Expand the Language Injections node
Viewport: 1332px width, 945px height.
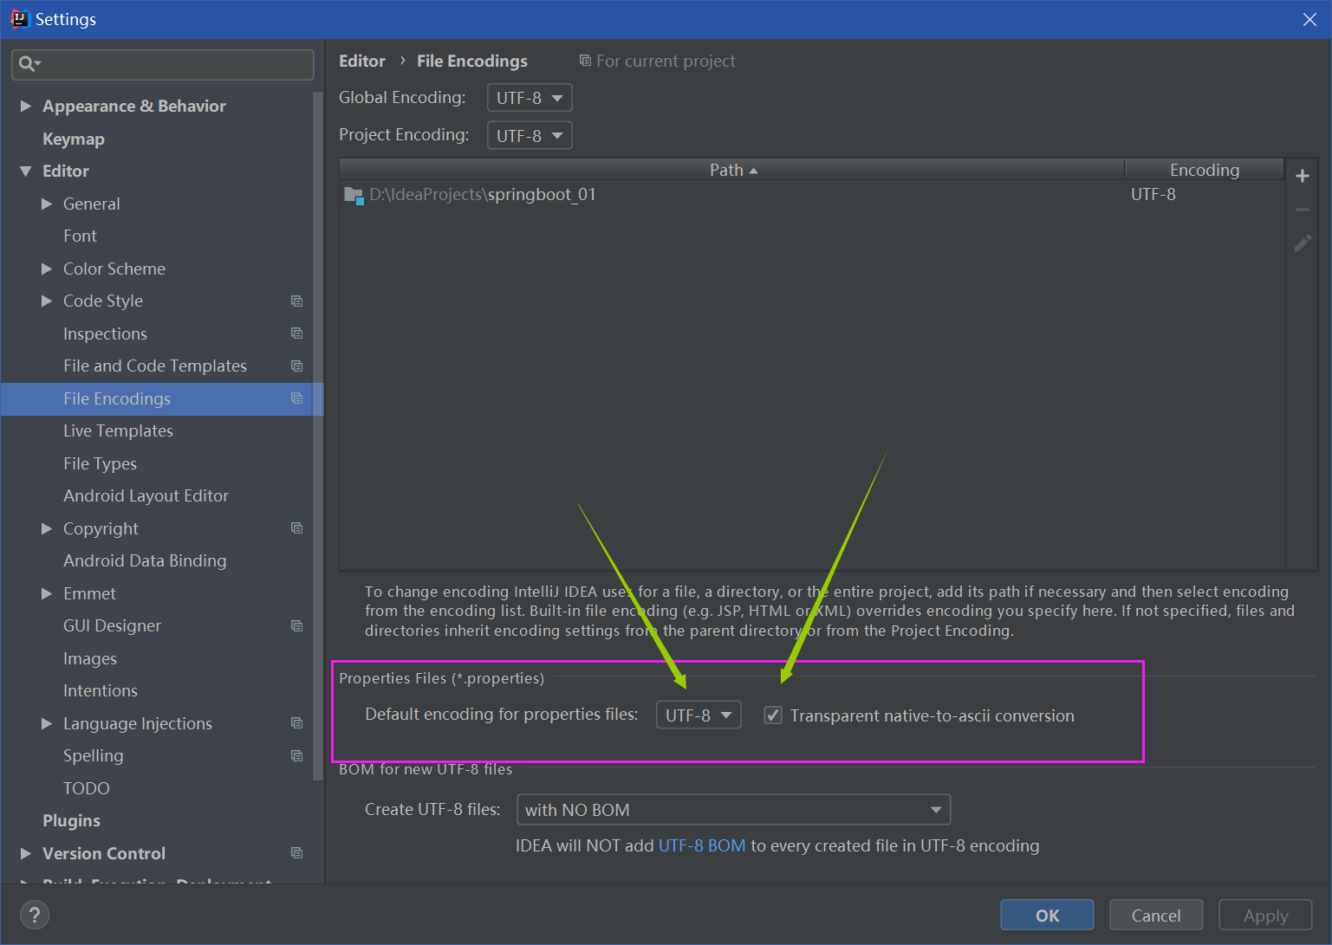coord(47,723)
